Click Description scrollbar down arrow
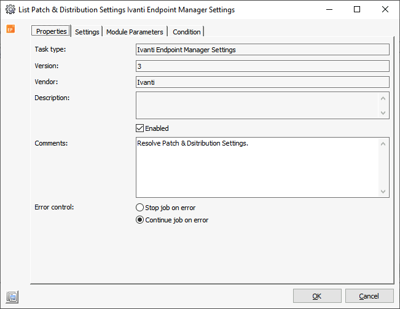This screenshot has width=400, height=309. click(383, 112)
